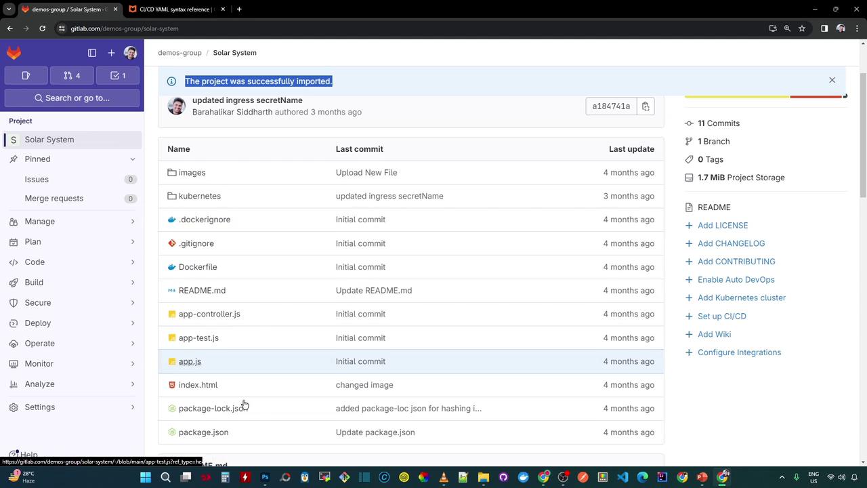Click the Search or go to field
This screenshot has width=867, height=488.
coord(72,98)
